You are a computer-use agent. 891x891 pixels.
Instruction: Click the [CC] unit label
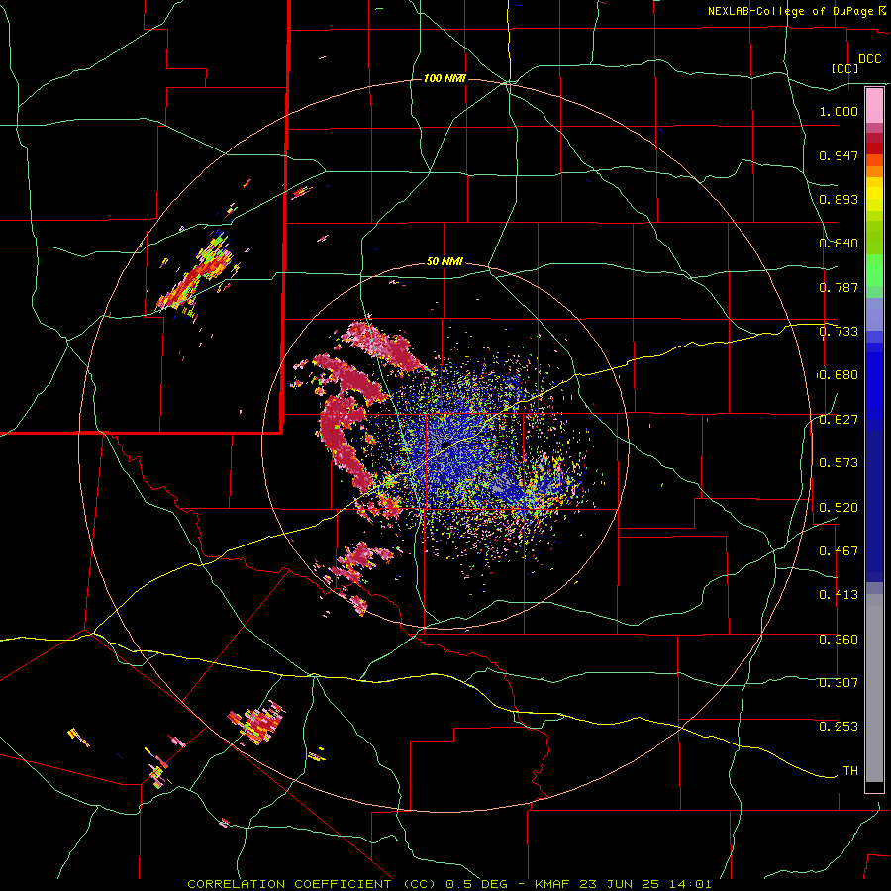[844, 68]
